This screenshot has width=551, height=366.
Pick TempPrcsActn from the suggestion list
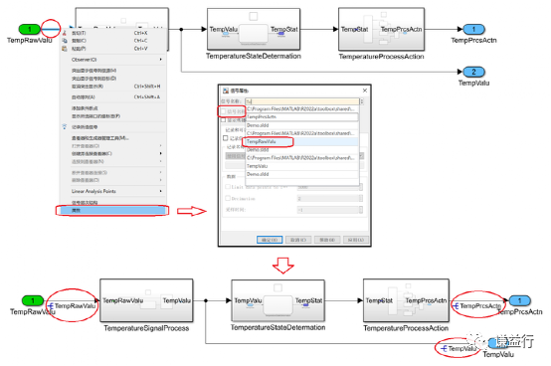point(301,117)
